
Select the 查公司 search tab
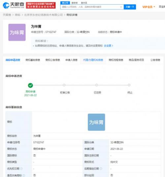65,3
